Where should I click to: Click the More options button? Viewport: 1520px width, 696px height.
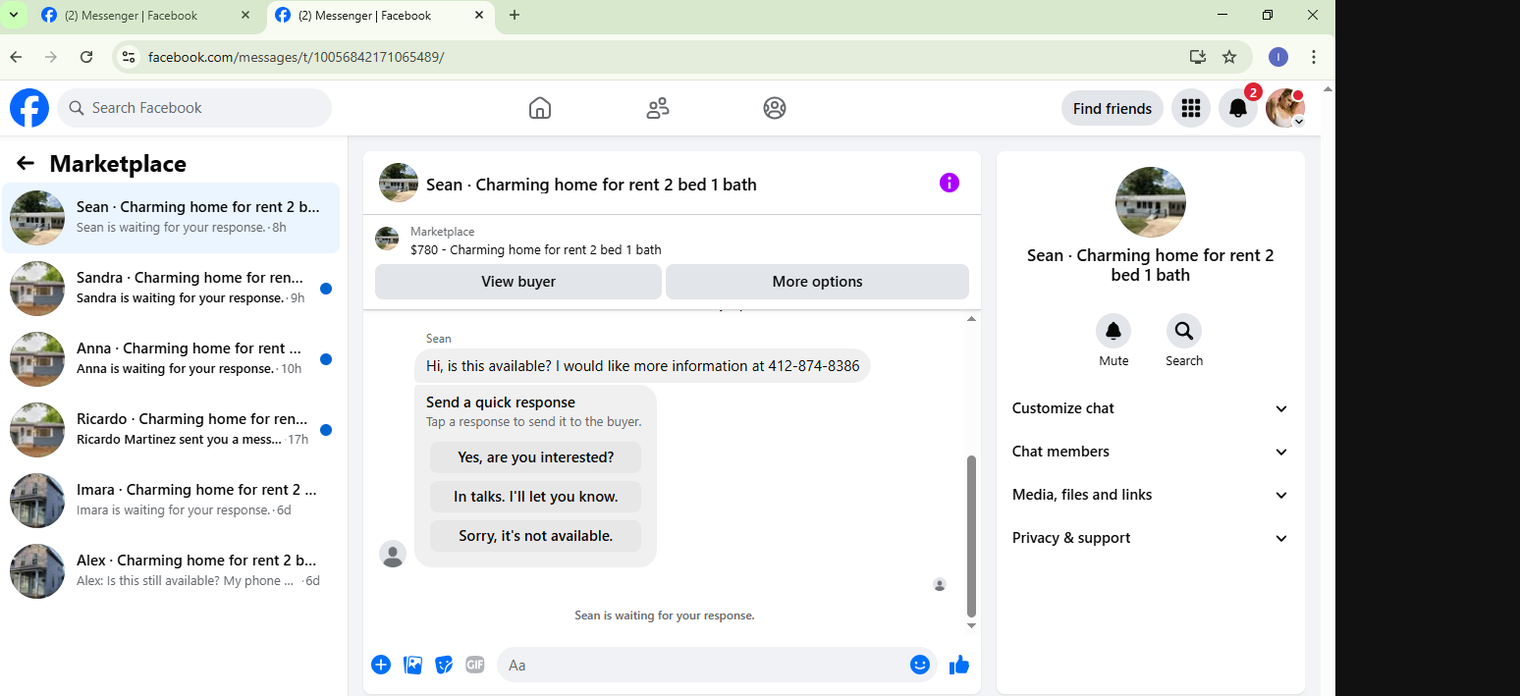(817, 282)
